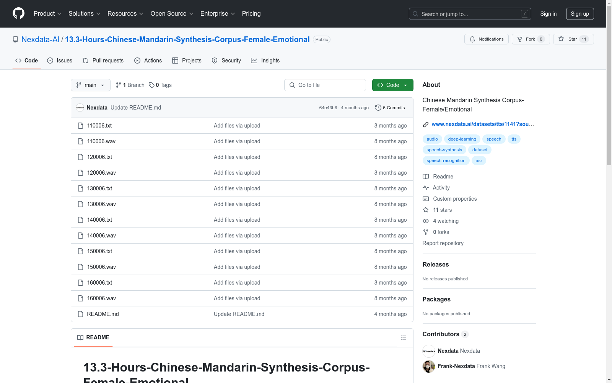Click the file icon for 150006.wav
This screenshot has width=612, height=383.
80,267
